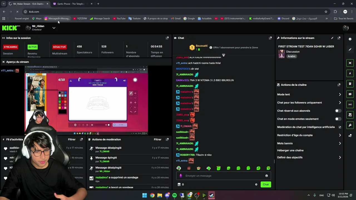Viewport: 356px width, 200px height.
Task: Click the Windows Start button
Action: 145,195
